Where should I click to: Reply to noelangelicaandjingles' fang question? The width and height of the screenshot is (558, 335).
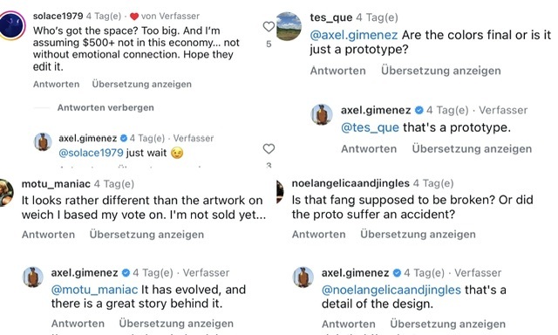coord(318,235)
